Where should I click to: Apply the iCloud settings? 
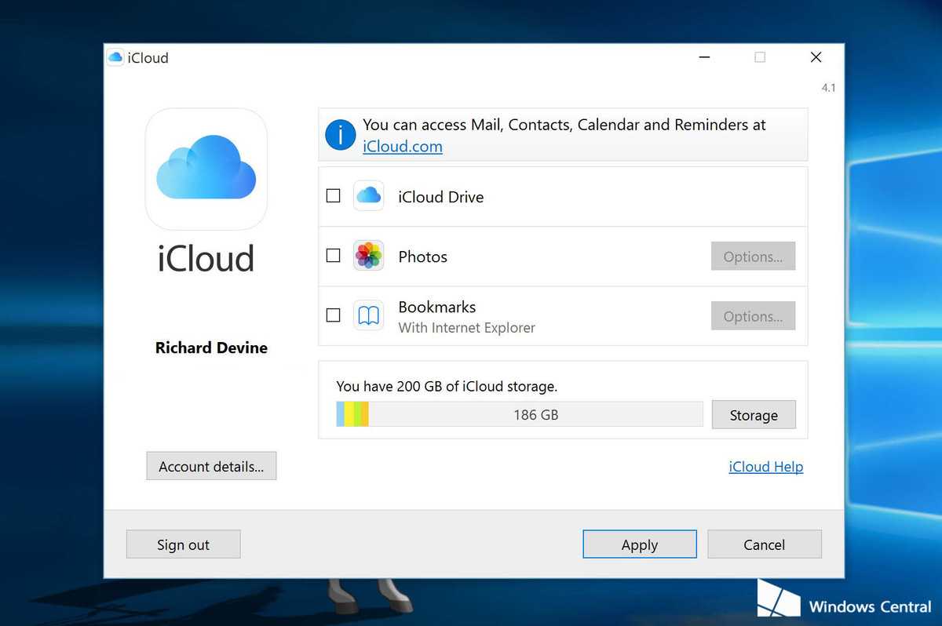640,544
